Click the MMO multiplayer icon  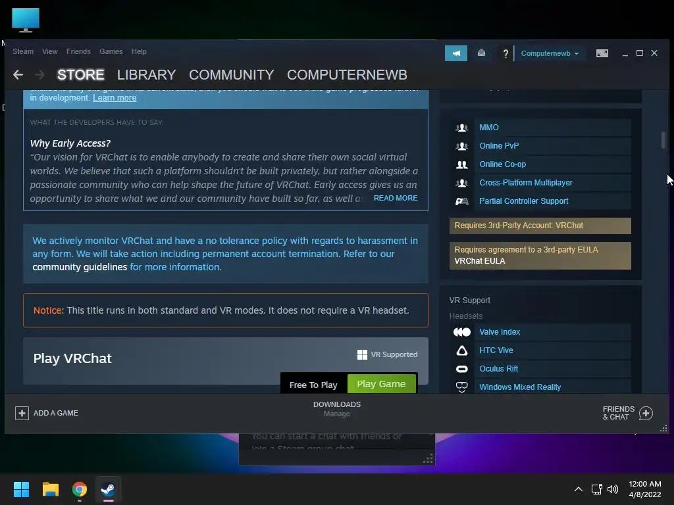click(x=461, y=128)
